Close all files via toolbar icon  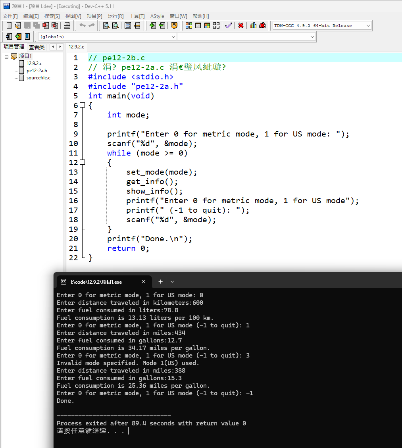[x=55, y=26]
